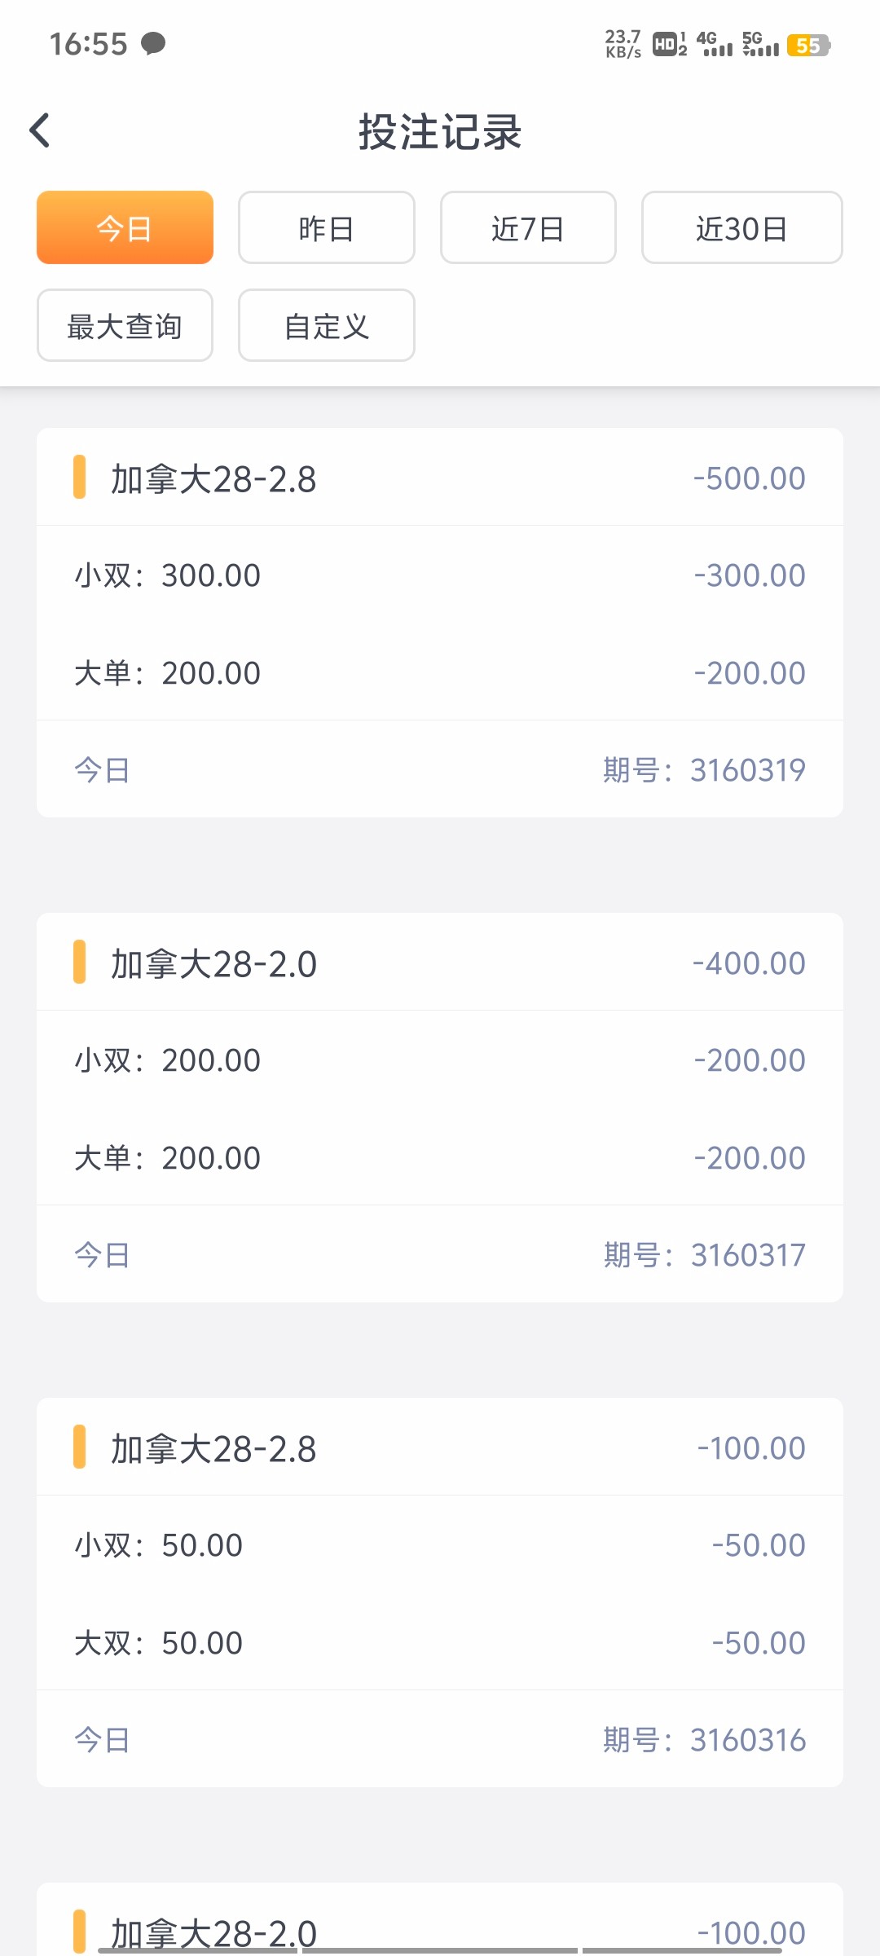Tap the 小双 300.00 bet row
The image size is (880, 1956).
point(440,575)
